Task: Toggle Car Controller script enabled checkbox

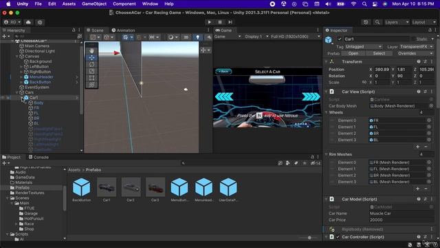Action: pos(338,237)
